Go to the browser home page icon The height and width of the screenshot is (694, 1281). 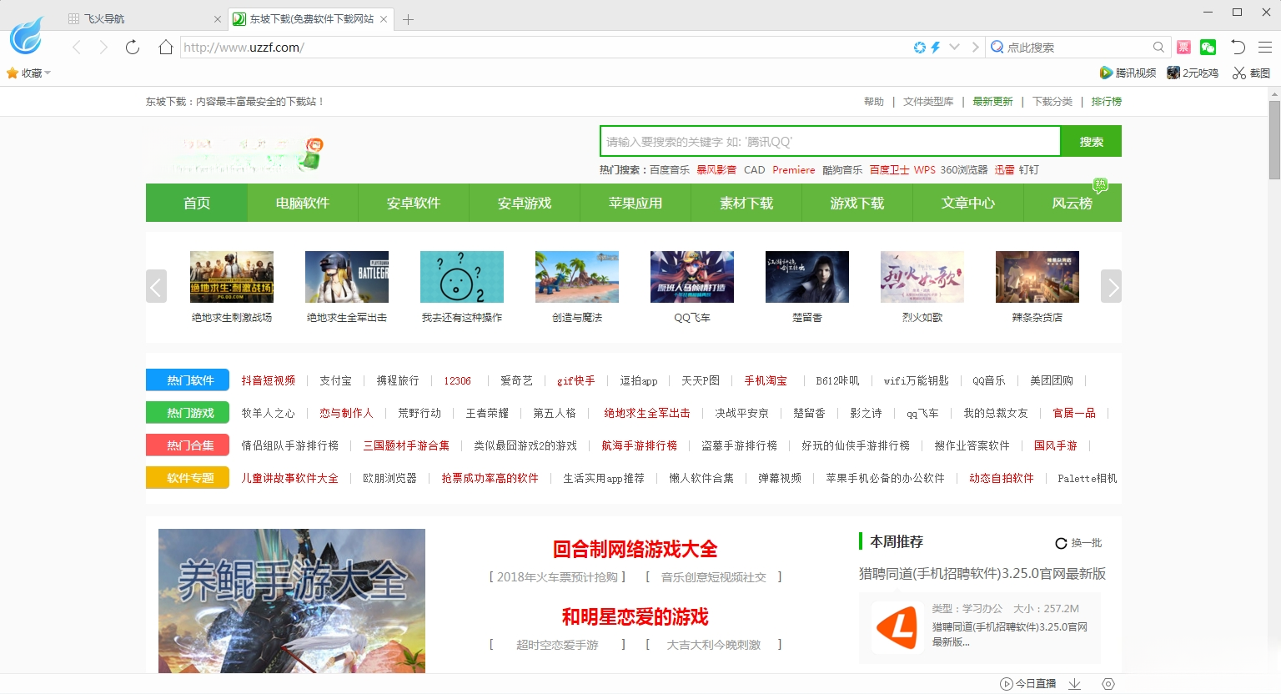[x=166, y=48]
